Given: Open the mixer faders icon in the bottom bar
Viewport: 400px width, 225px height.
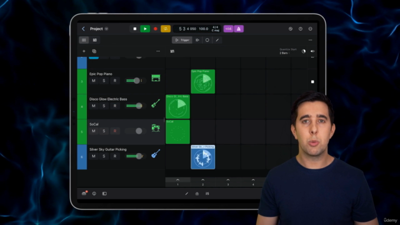Looking at the screenshot, I should (x=207, y=194).
